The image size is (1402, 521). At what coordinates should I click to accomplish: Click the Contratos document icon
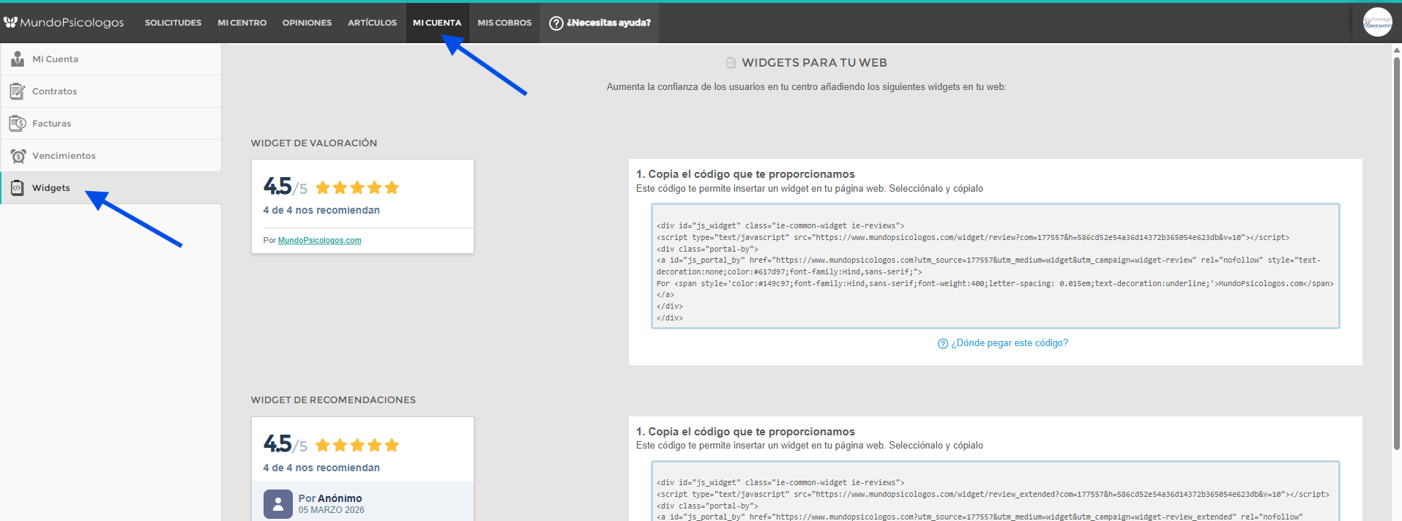pyautogui.click(x=18, y=91)
